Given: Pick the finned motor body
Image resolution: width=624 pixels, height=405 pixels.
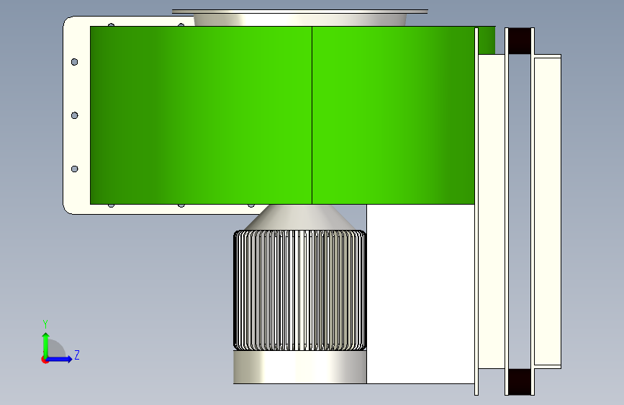Looking at the screenshot, I should click(299, 290).
